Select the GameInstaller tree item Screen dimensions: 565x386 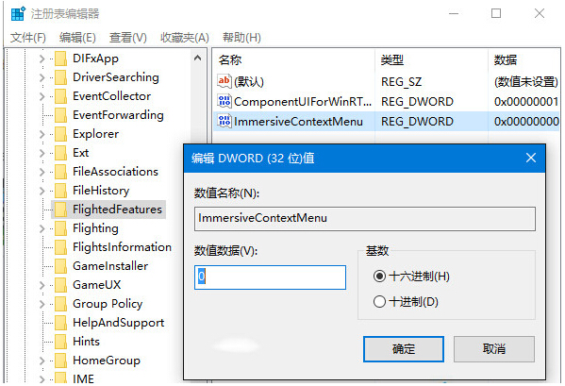[110, 266]
